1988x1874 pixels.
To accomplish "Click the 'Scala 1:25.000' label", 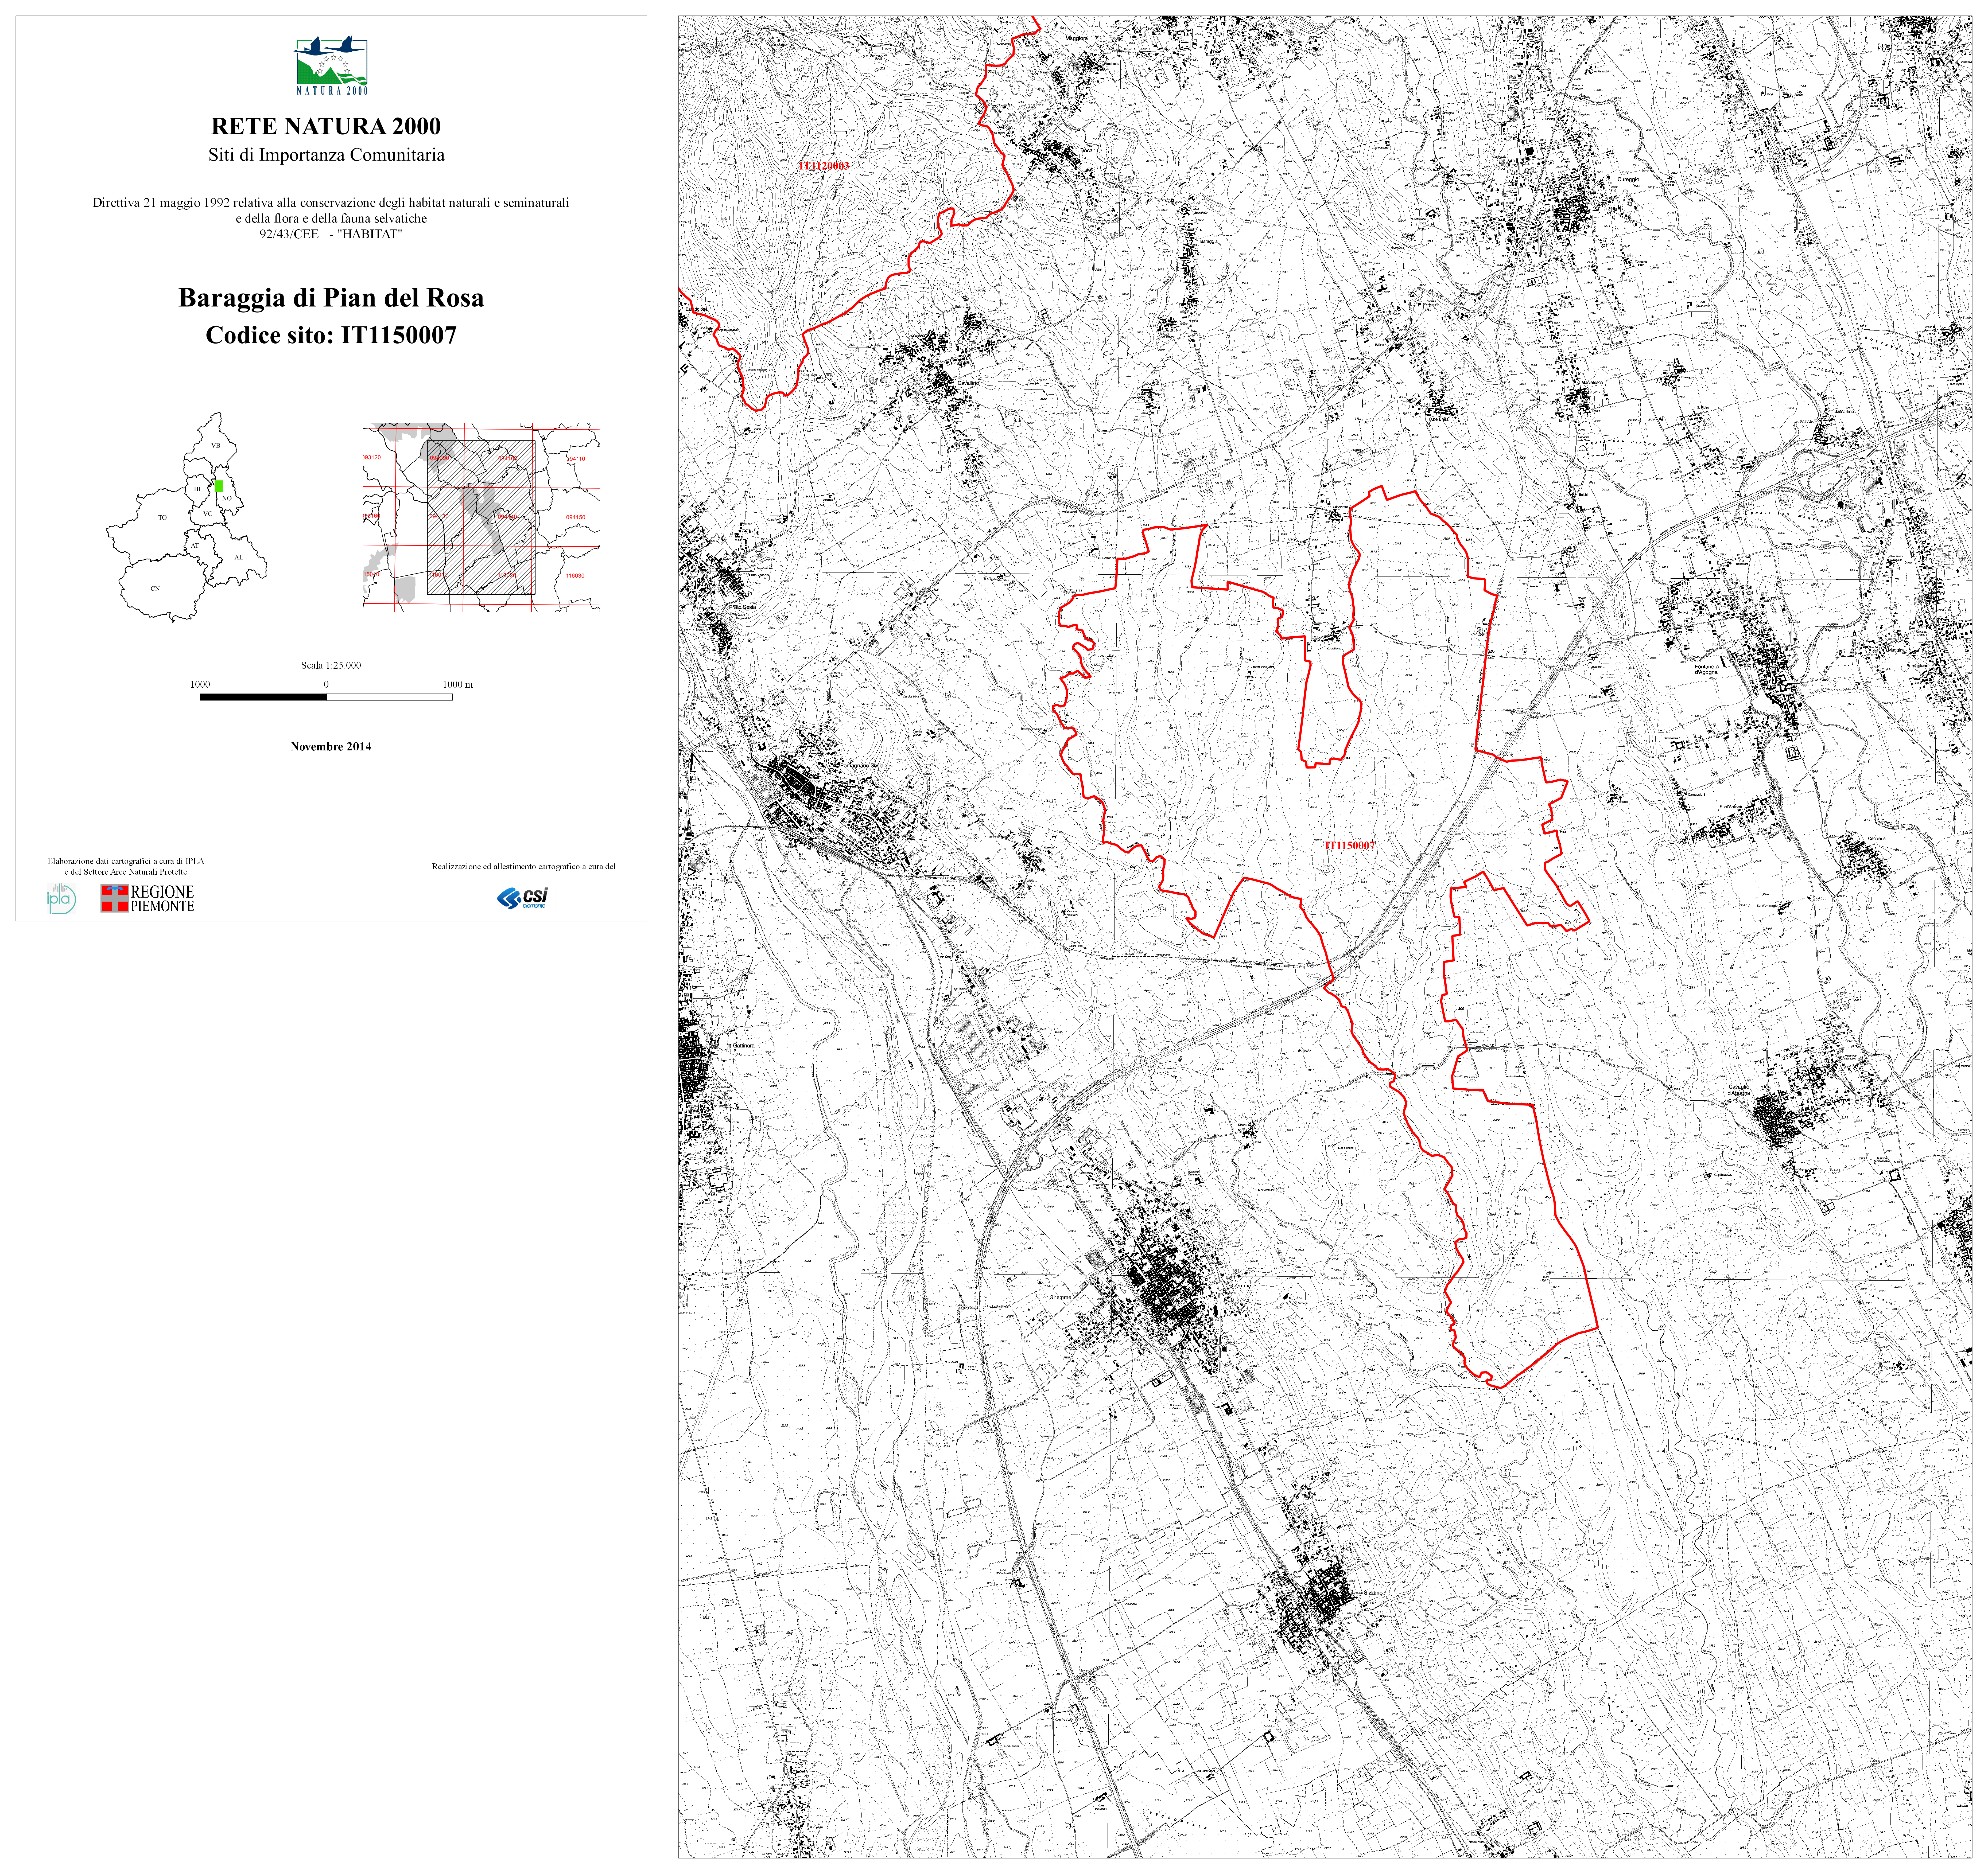I will 331,665.
